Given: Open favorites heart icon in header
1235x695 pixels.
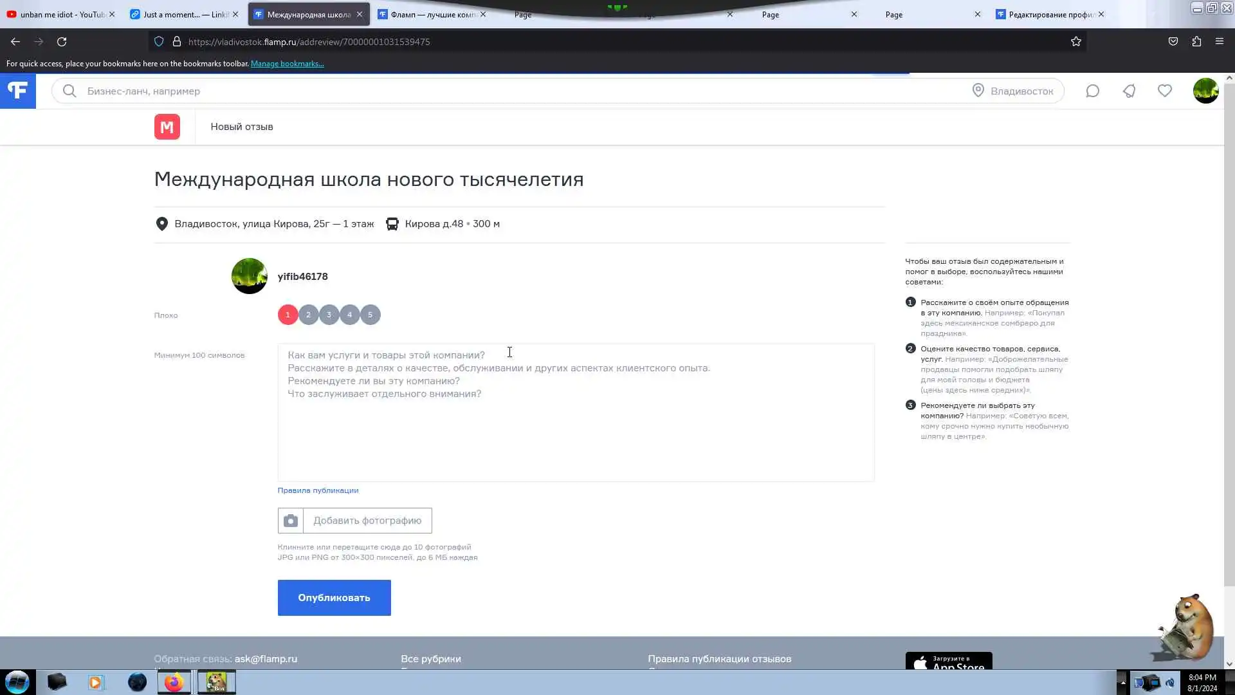Looking at the screenshot, I should [x=1165, y=91].
